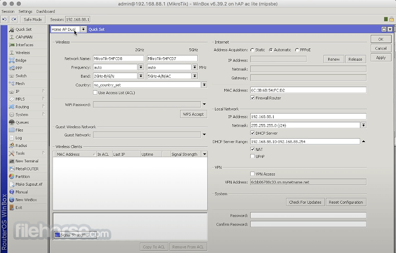Open the Log sidebar icon
The height and width of the screenshot is (253, 396).
point(11,138)
